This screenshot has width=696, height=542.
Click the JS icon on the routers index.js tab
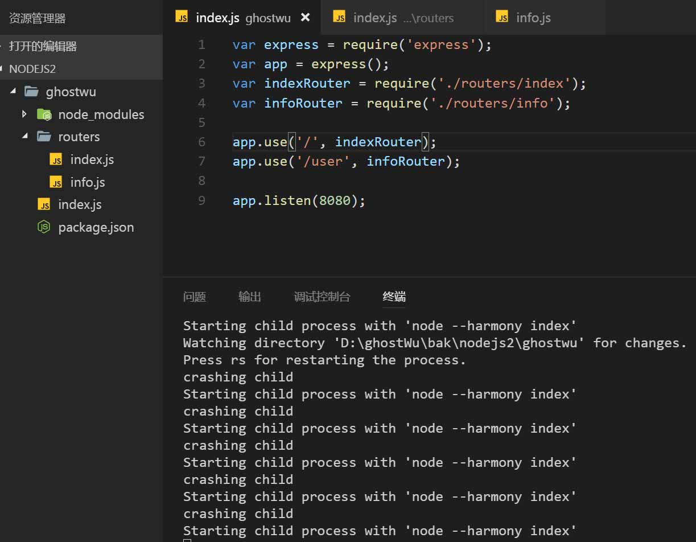339,17
